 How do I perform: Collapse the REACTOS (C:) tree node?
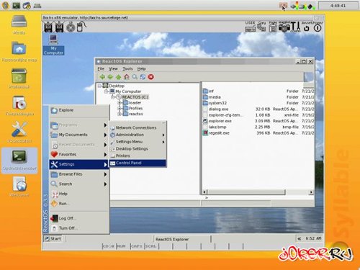(x=113, y=97)
